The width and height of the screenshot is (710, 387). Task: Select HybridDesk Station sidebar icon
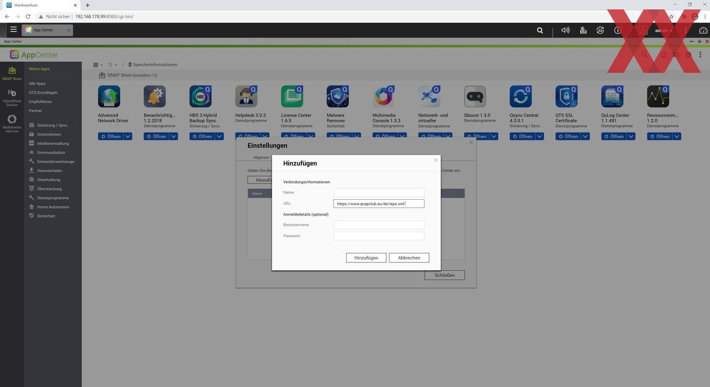pos(12,98)
